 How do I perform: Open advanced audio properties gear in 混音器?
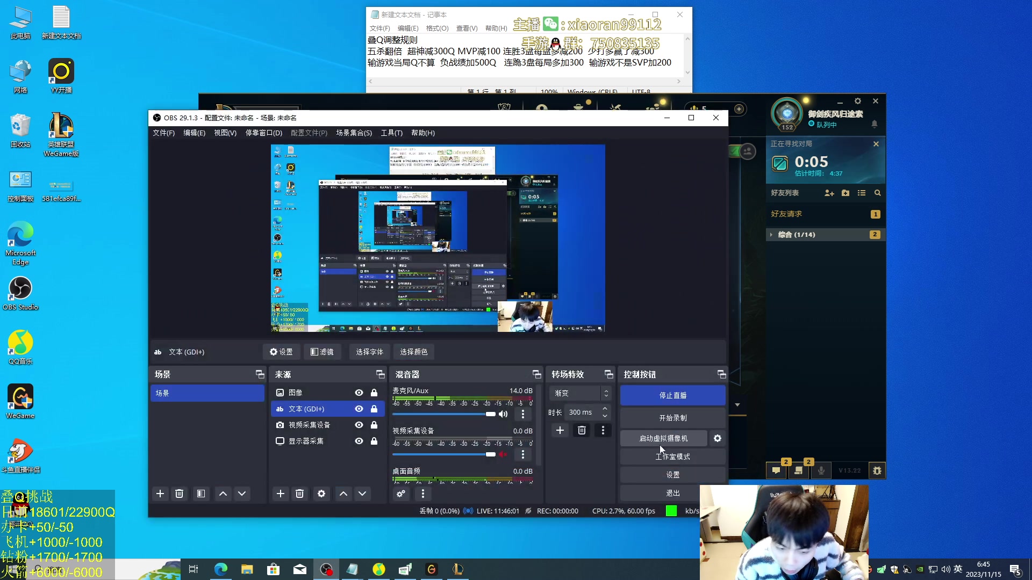pyautogui.click(x=401, y=494)
